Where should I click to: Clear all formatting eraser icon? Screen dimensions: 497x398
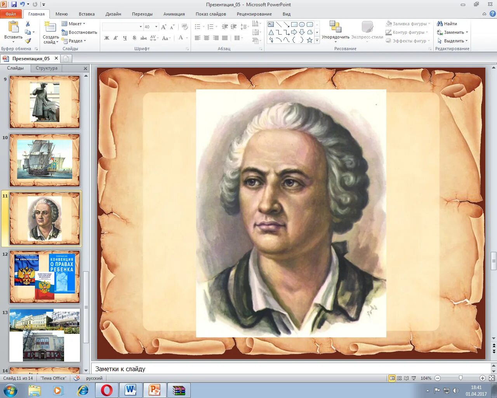(x=185, y=27)
